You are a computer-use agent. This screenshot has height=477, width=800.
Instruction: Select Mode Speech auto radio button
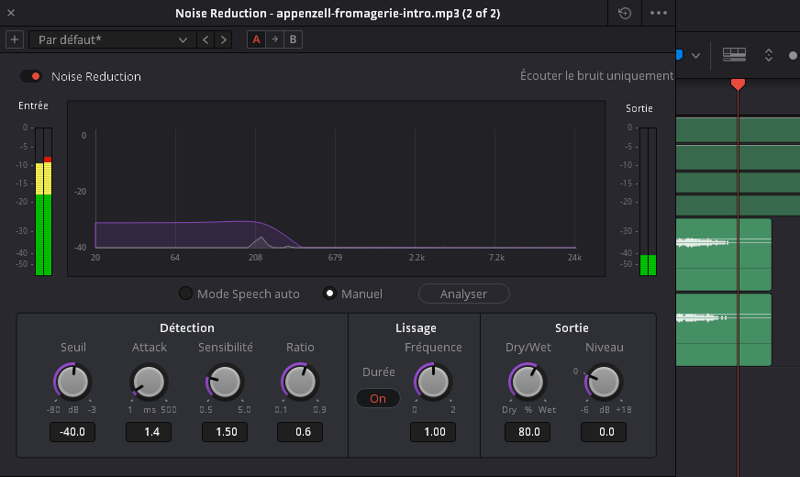185,294
